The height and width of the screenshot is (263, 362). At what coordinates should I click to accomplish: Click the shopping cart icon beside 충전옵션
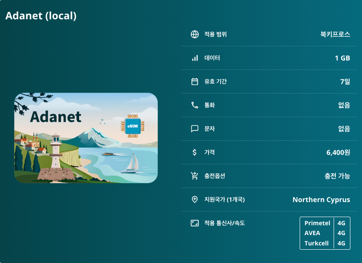pos(194,176)
